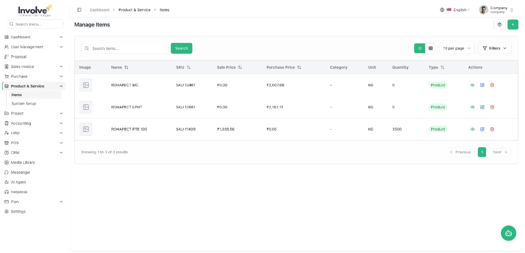Click SKU 11409 cell
525x253 pixels.
point(186,129)
